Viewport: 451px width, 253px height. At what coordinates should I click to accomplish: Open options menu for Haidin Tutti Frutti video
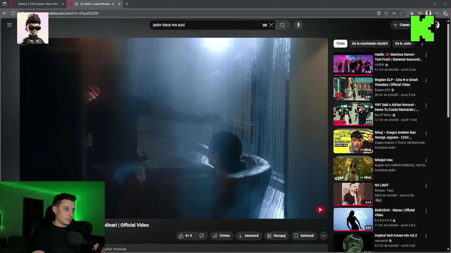pyautogui.click(x=426, y=55)
